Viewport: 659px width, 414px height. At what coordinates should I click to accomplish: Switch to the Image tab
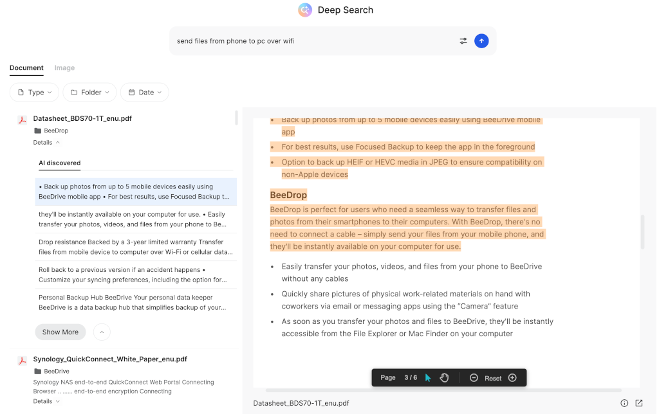point(64,67)
